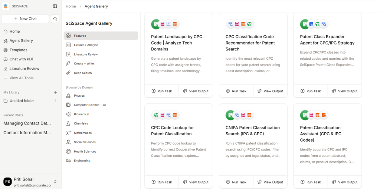Click the Agent Gallery breadcrumb
The width and height of the screenshot is (380, 189).
coord(96,6)
